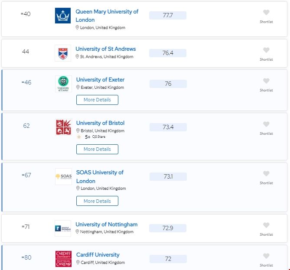Show More Details for SOAS University

97,201
